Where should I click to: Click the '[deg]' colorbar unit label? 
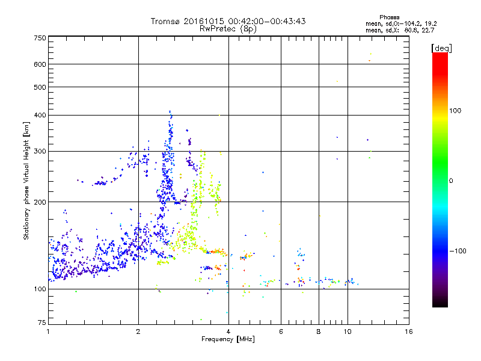coord(441,48)
